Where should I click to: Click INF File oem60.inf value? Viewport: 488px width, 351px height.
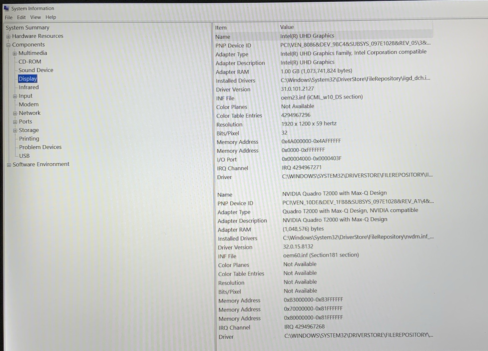pyautogui.click(x=321, y=255)
